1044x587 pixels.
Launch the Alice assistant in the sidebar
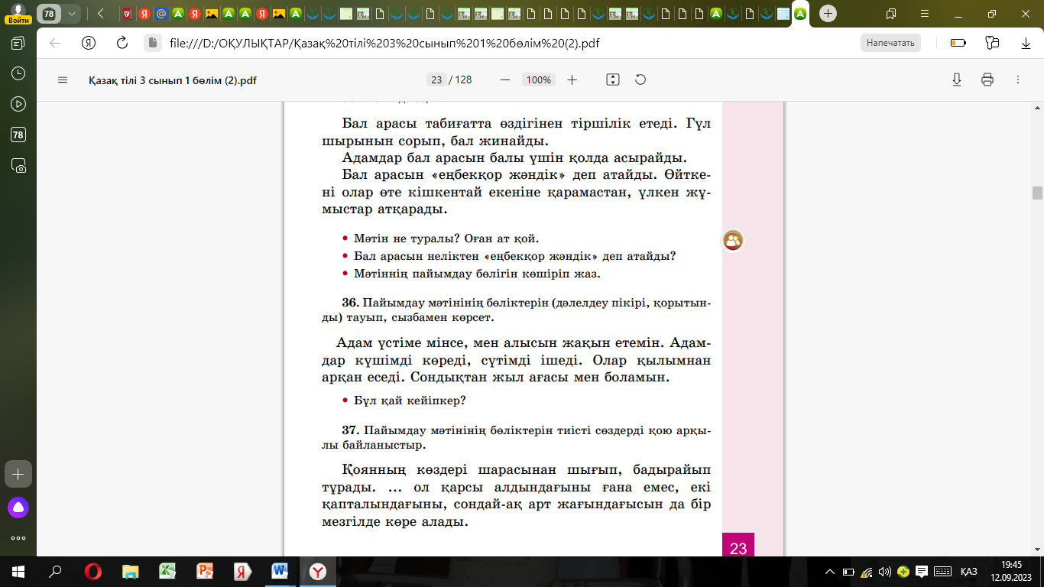(x=18, y=507)
